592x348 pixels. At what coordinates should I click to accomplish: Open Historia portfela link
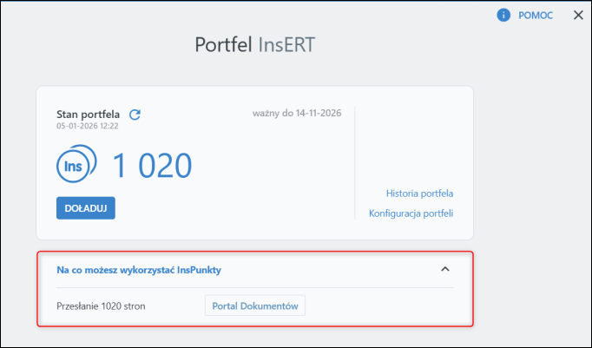pos(419,194)
